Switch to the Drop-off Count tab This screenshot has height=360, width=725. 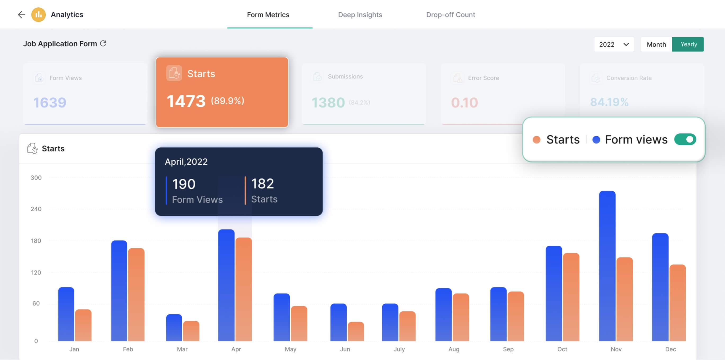pyautogui.click(x=450, y=15)
